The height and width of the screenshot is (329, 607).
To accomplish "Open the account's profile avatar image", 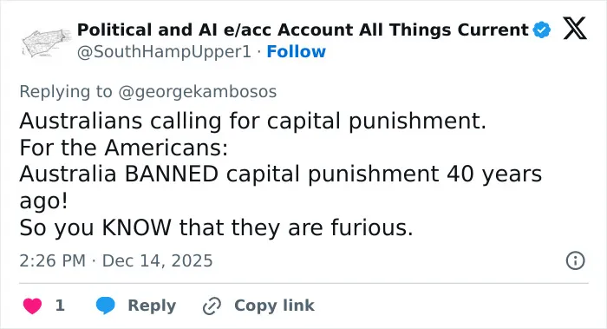I will pos(47,43).
